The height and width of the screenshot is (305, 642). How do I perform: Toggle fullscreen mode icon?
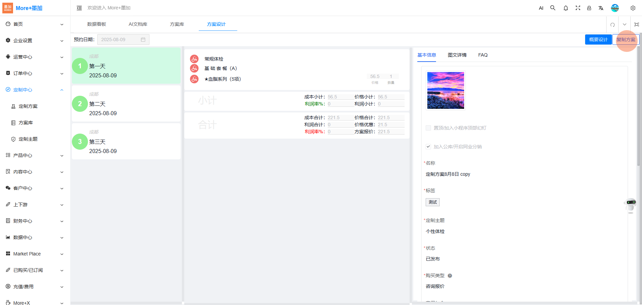pos(577,8)
